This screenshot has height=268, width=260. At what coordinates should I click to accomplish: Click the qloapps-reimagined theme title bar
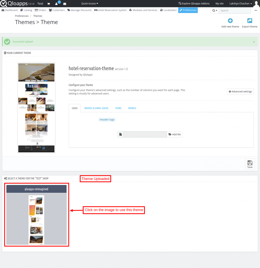36,189
